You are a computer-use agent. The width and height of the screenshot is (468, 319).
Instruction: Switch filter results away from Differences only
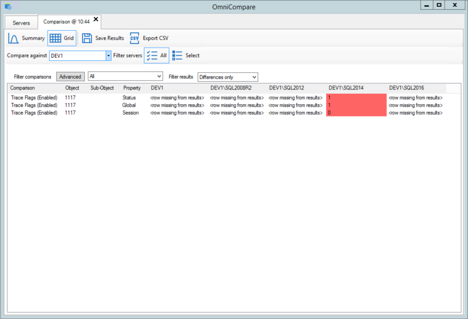pyautogui.click(x=228, y=77)
